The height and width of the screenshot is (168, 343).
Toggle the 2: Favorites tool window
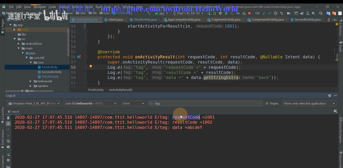3,115
